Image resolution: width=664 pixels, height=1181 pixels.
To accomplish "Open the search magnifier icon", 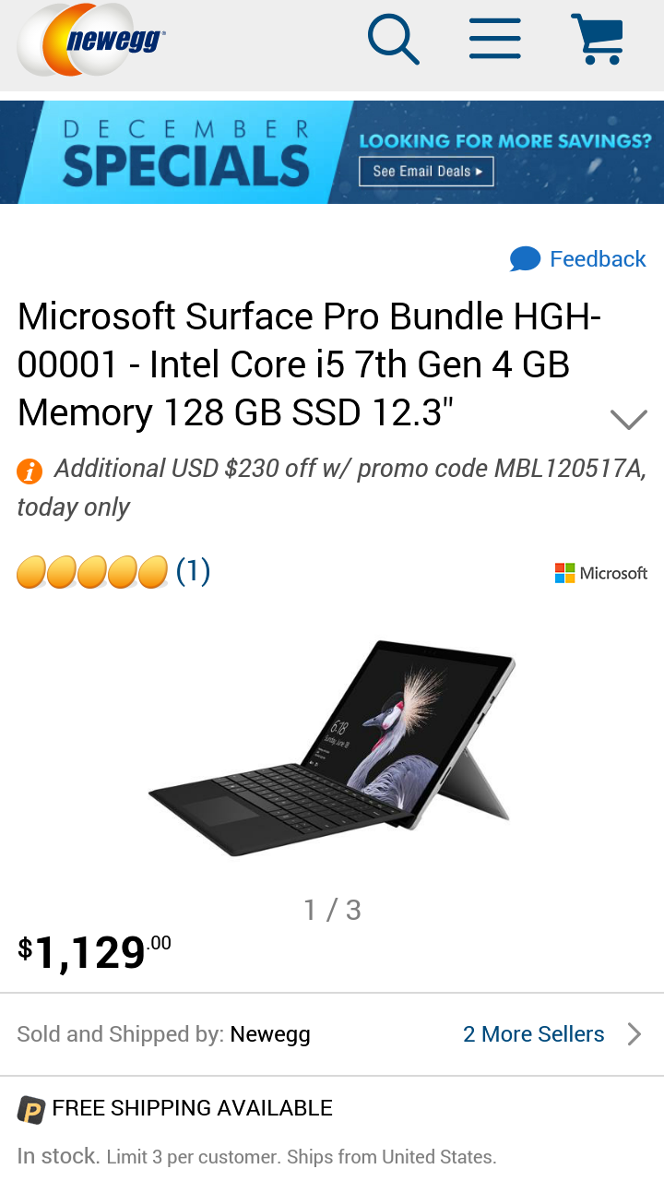I will (394, 39).
